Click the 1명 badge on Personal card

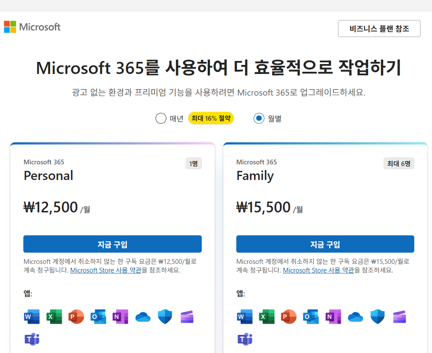(194, 164)
